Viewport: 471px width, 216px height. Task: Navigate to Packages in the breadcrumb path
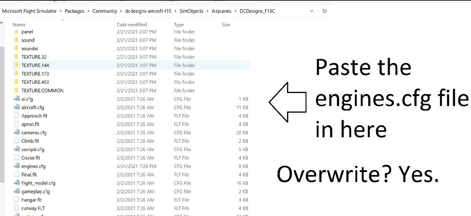(74, 11)
